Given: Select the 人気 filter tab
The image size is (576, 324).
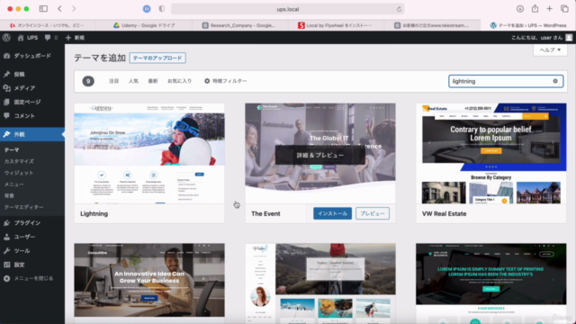Looking at the screenshot, I should pyautogui.click(x=133, y=81).
